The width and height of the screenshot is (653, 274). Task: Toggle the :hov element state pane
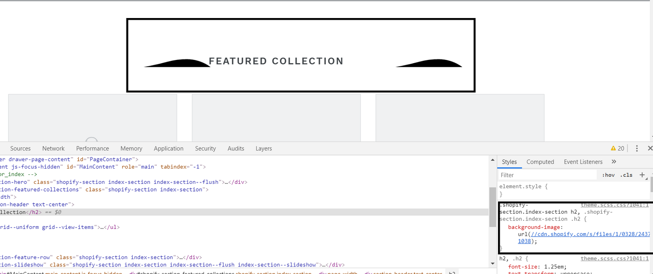(x=608, y=175)
